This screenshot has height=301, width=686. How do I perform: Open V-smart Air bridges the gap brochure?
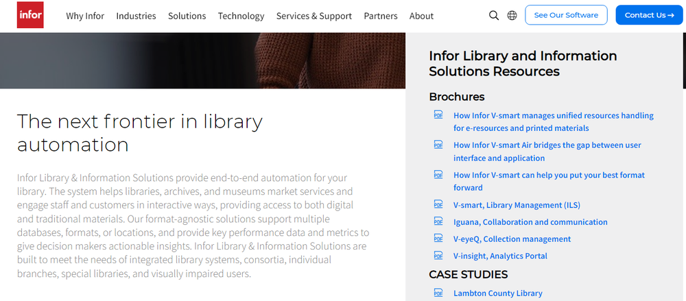point(547,152)
